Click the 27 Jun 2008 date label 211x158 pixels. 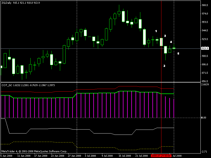[x=74, y=156]
